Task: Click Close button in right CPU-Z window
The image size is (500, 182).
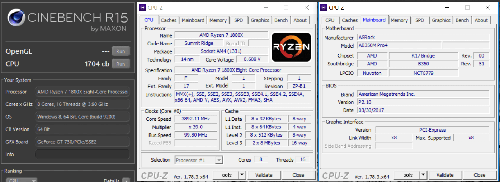Action: pyautogui.click(x=480, y=175)
